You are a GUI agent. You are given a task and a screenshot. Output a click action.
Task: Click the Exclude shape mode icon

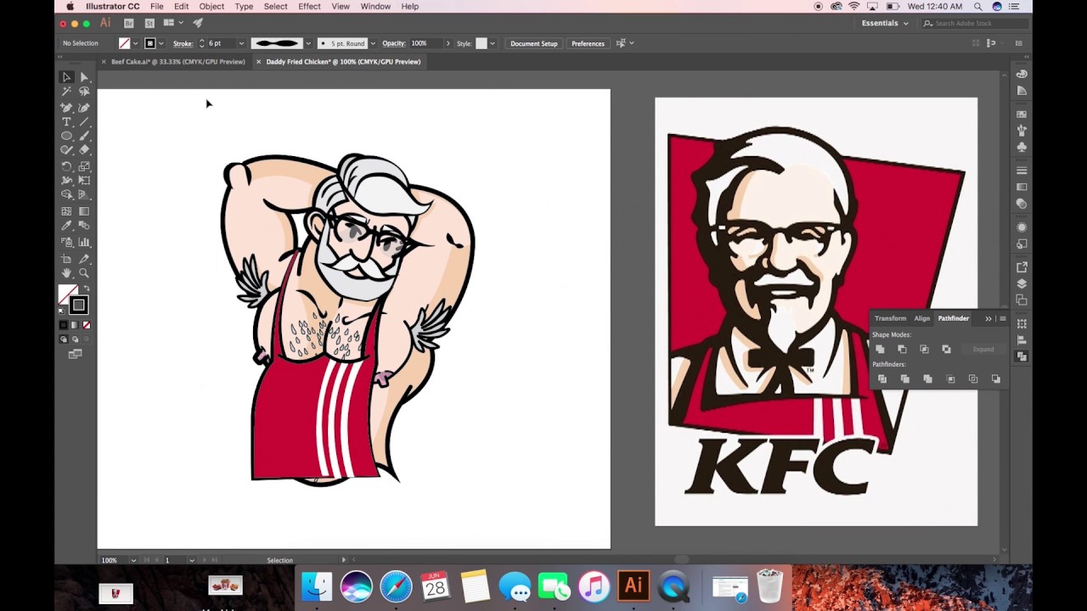click(x=946, y=349)
